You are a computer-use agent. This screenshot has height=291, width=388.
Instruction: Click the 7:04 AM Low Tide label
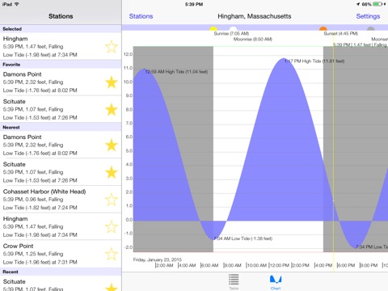click(x=243, y=238)
